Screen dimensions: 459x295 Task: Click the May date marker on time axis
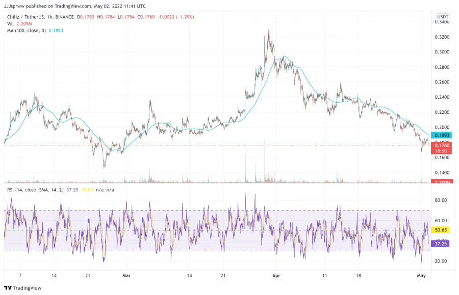coord(421,276)
